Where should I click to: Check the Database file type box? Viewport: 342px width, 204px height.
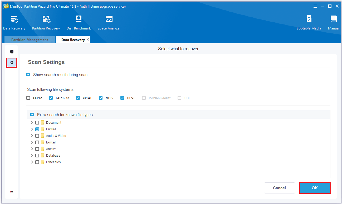37,156
